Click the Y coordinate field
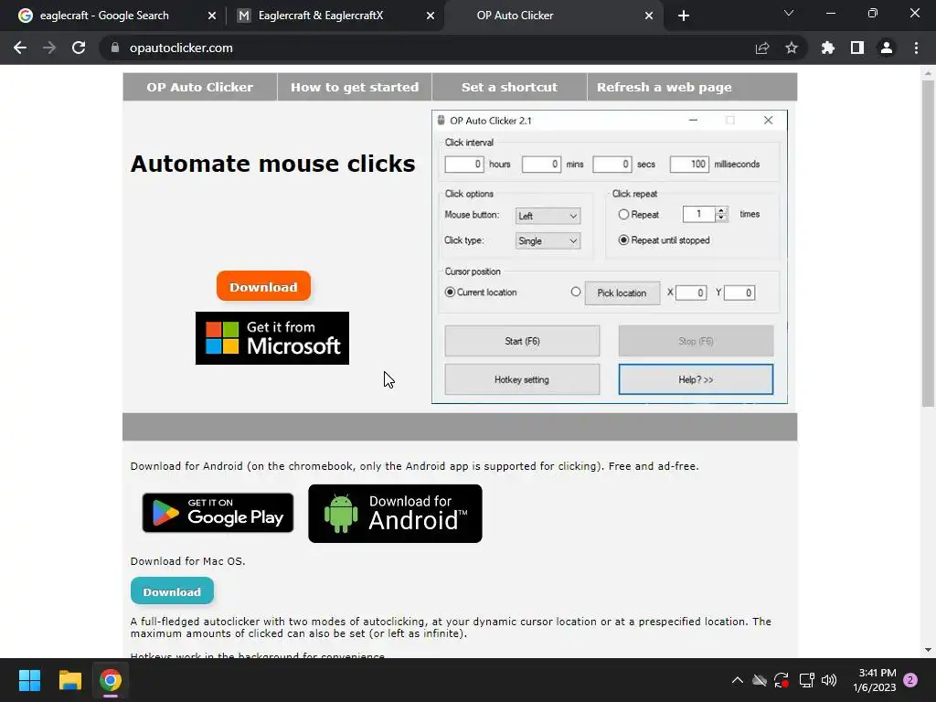 click(x=739, y=292)
